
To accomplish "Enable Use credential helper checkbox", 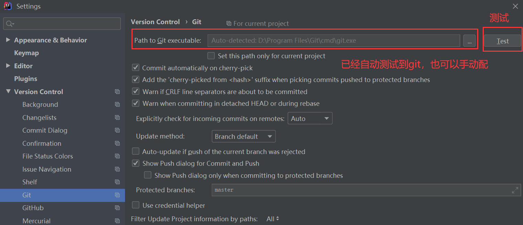I will tap(136, 205).
